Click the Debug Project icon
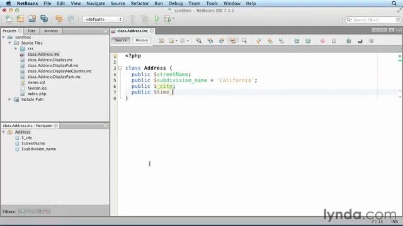 [x=167, y=19]
